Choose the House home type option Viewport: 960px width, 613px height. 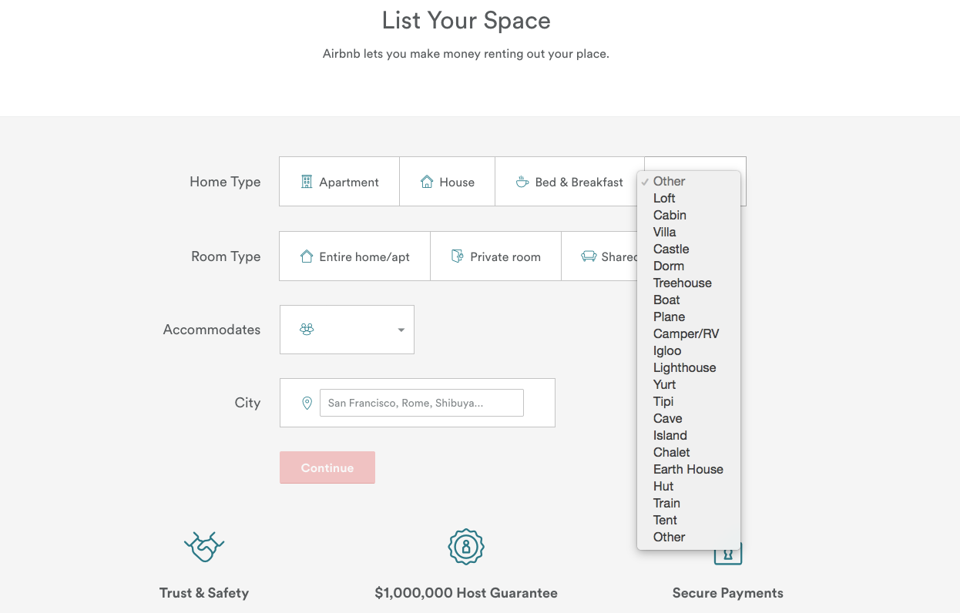448,182
